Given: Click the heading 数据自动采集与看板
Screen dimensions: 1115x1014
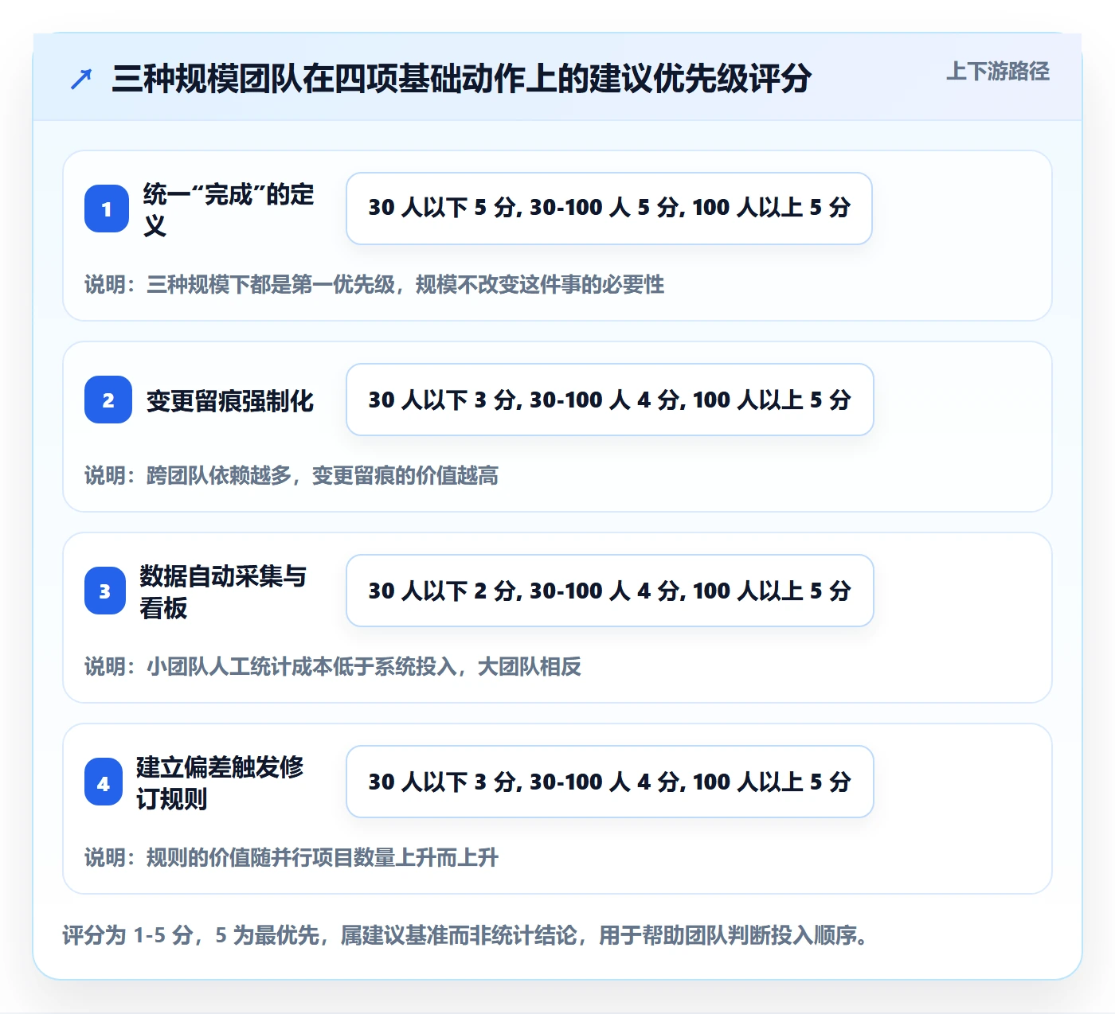Looking at the screenshot, I should (223, 591).
